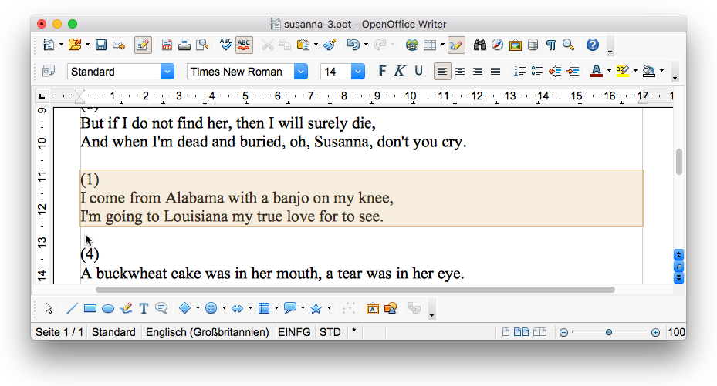Center the paragraph text
Image resolution: width=717 pixels, height=386 pixels.
pos(460,71)
